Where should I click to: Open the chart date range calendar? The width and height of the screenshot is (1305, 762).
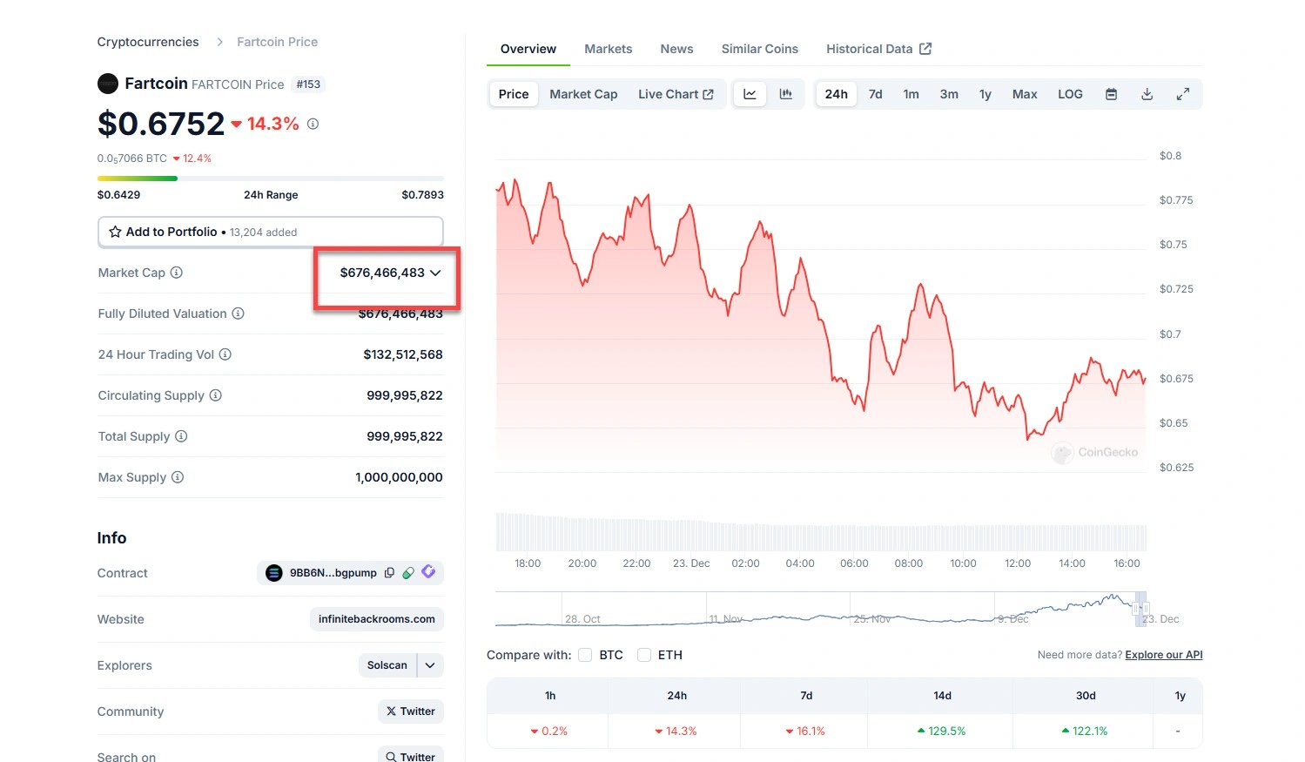click(1111, 94)
